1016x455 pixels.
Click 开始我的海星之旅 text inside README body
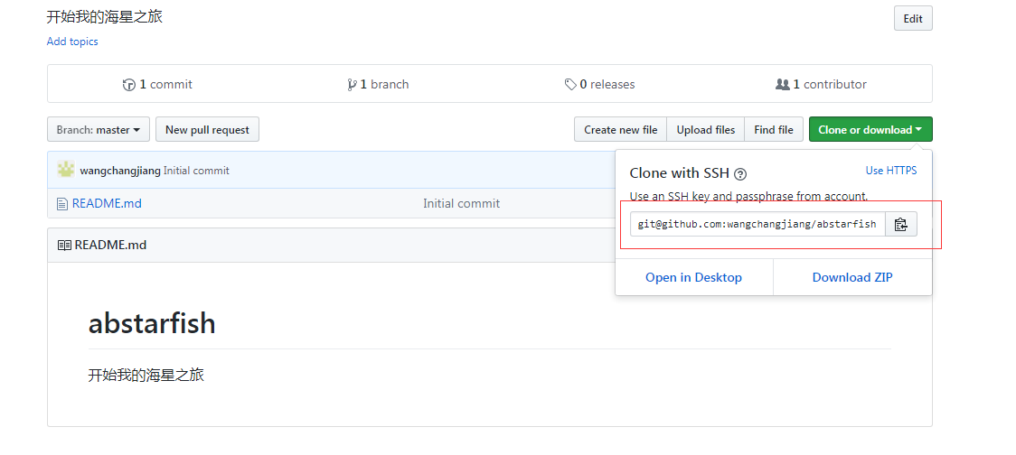146,376
